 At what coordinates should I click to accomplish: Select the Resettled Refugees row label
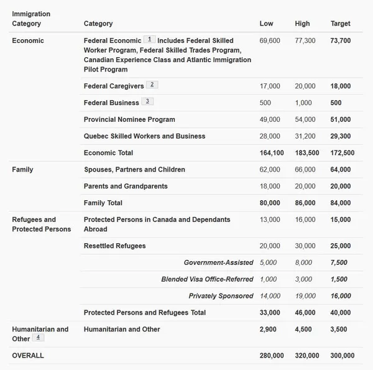(114, 246)
